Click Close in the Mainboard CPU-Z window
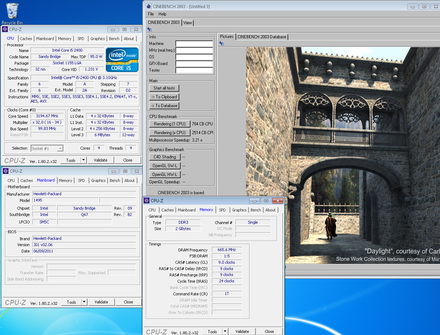Image resolution: width=440 pixels, height=335 pixels. (x=128, y=302)
